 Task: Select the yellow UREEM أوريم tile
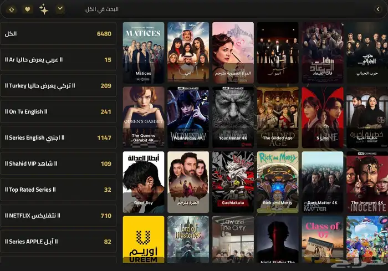point(144,239)
